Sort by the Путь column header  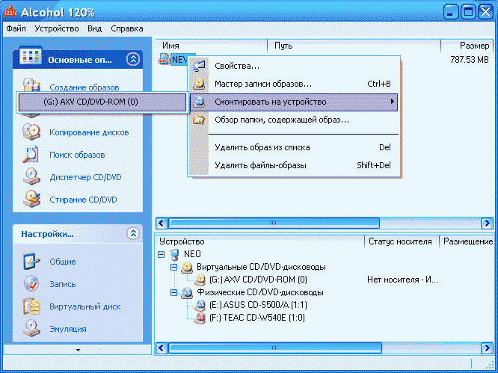(354, 46)
